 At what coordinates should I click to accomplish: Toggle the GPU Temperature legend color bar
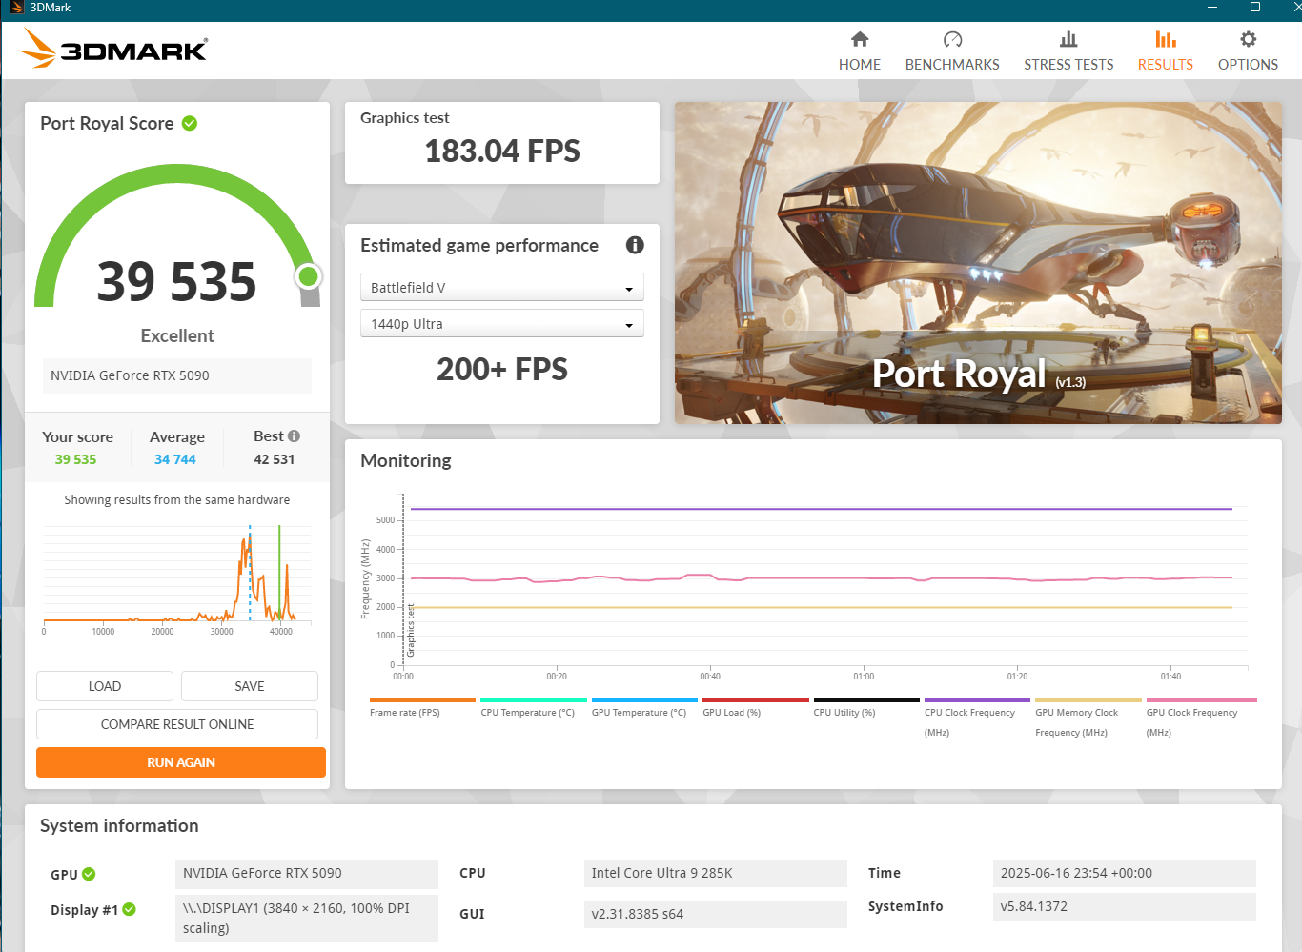point(644,699)
